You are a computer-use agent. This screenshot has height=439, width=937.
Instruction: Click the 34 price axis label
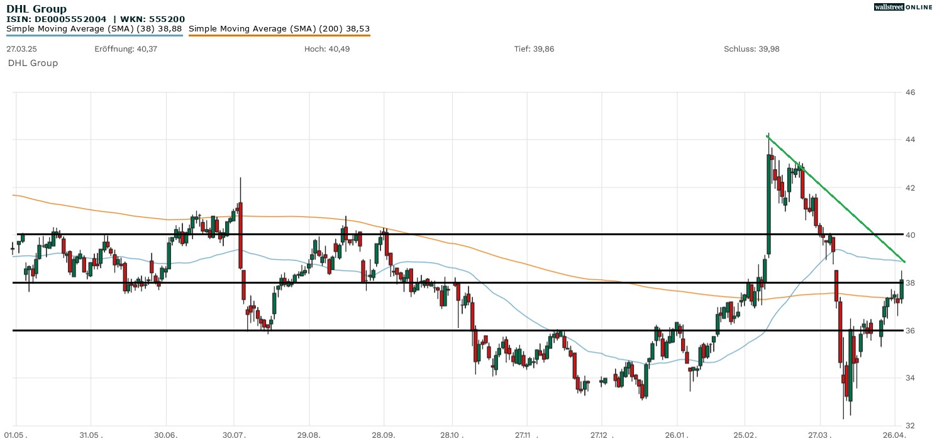point(909,378)
